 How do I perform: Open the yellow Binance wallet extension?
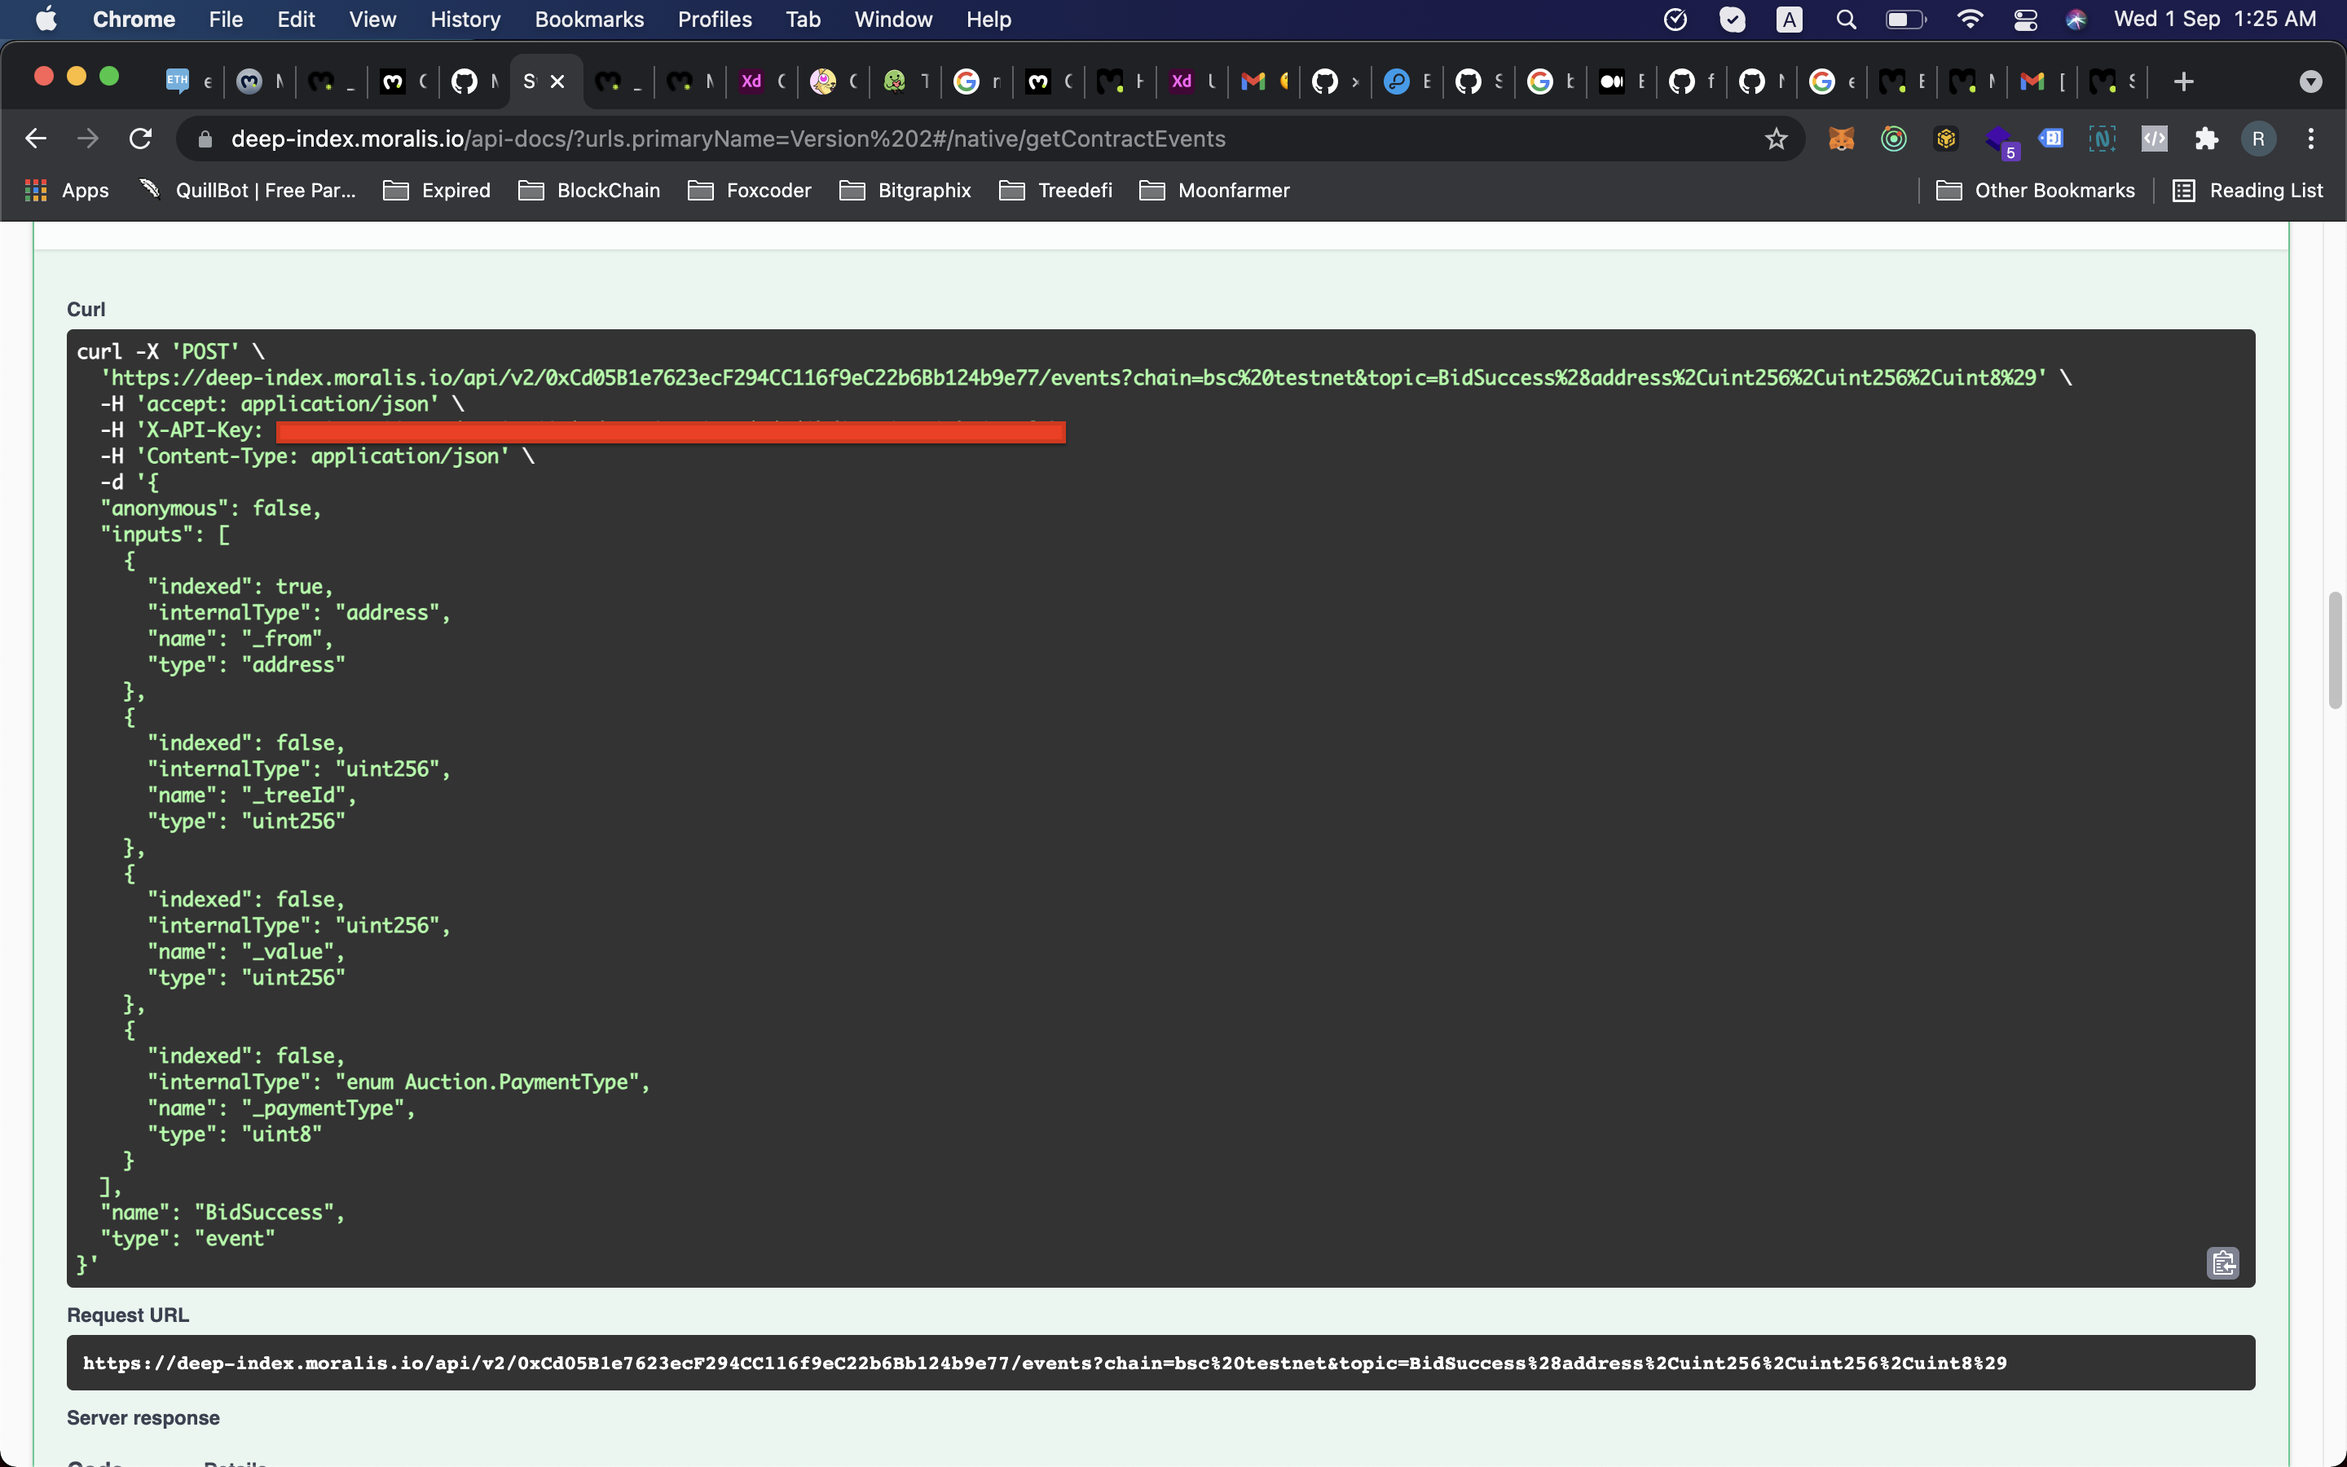[x=1945, y=139]
